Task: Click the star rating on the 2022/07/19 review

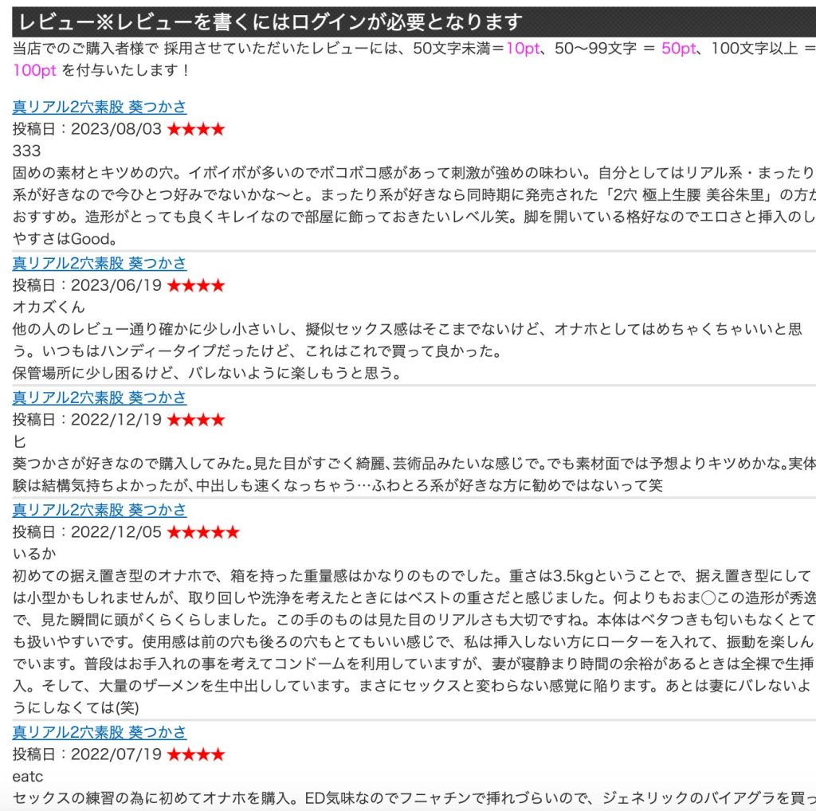Action: 195,754
